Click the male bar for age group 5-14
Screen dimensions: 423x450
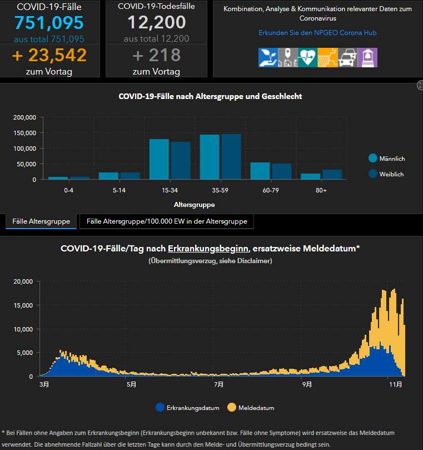(109, 176)
